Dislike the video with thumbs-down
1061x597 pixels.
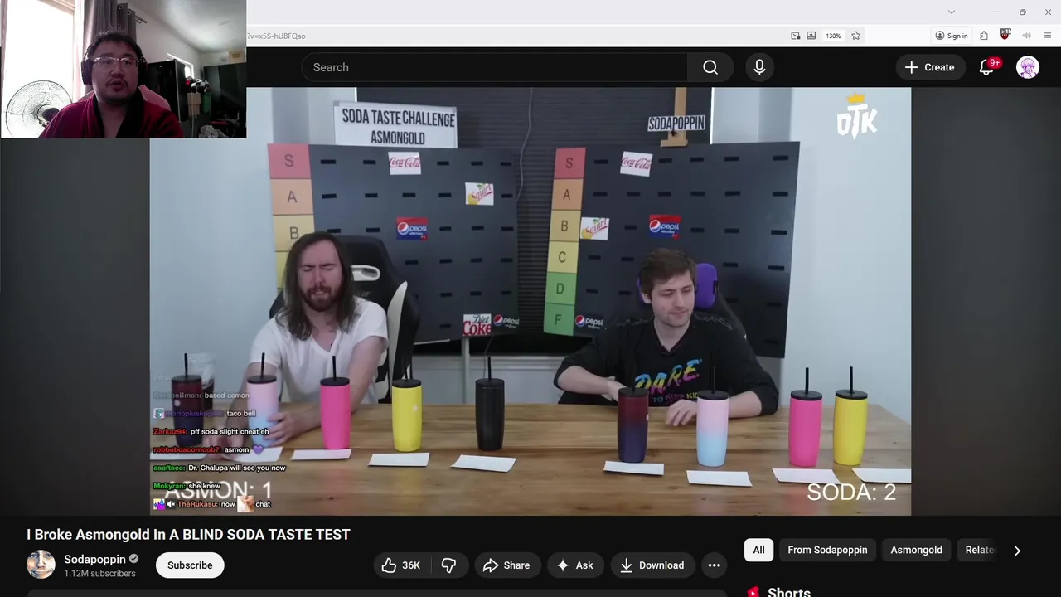(448, 565)
